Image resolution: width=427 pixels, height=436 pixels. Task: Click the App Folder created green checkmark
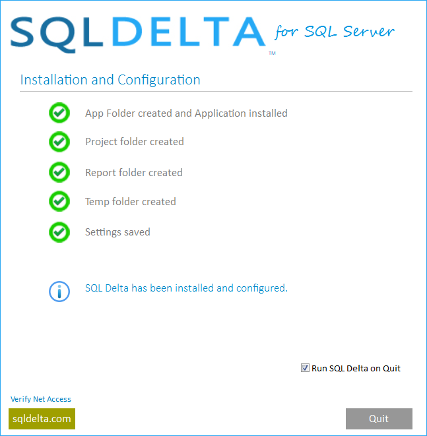click(59, 113)
